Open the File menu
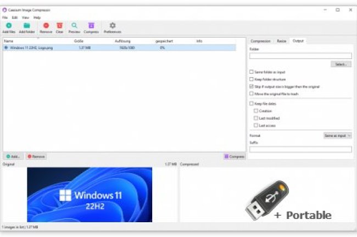The image size is (357, 237). (5, 18)
